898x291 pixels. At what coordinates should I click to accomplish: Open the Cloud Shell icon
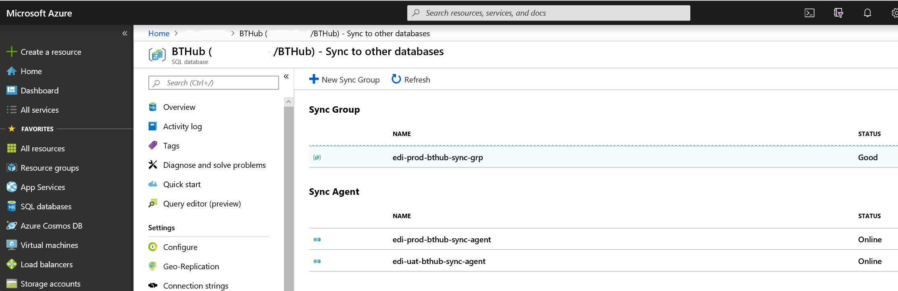pyautogui.click(x=809, y=13)
